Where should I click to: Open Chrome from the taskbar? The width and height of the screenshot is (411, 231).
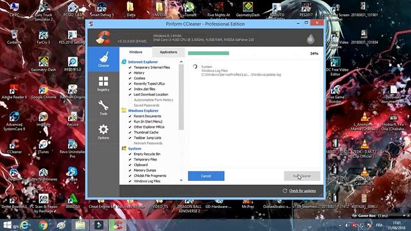(43, 225)
